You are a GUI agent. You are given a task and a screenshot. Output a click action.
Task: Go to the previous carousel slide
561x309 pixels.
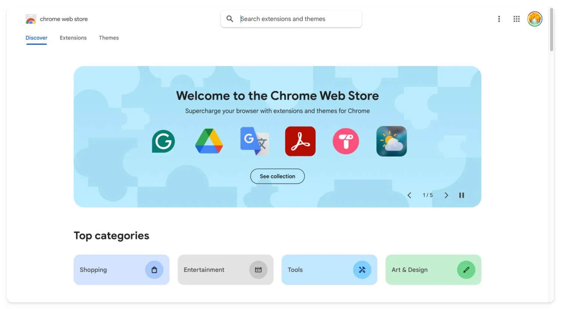(409, 195)
